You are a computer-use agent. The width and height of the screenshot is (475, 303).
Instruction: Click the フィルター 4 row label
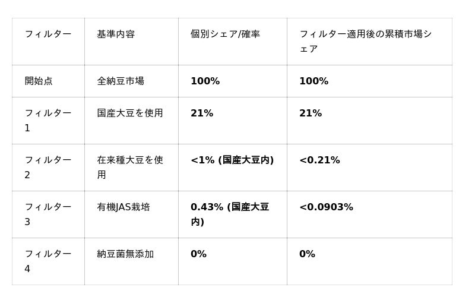[x=47, y=261]
